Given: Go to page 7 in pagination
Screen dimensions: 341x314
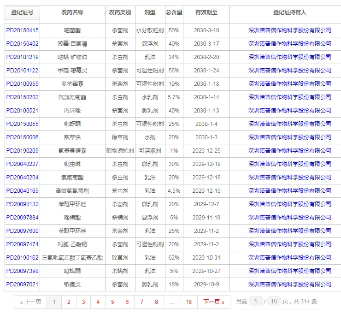Looking at the screenshot, I should [141, 302].
